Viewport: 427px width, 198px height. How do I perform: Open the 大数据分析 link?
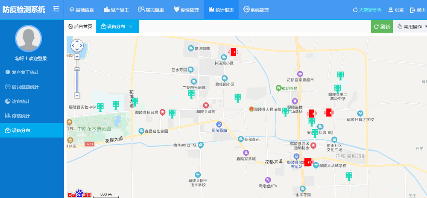coord(367,10)
